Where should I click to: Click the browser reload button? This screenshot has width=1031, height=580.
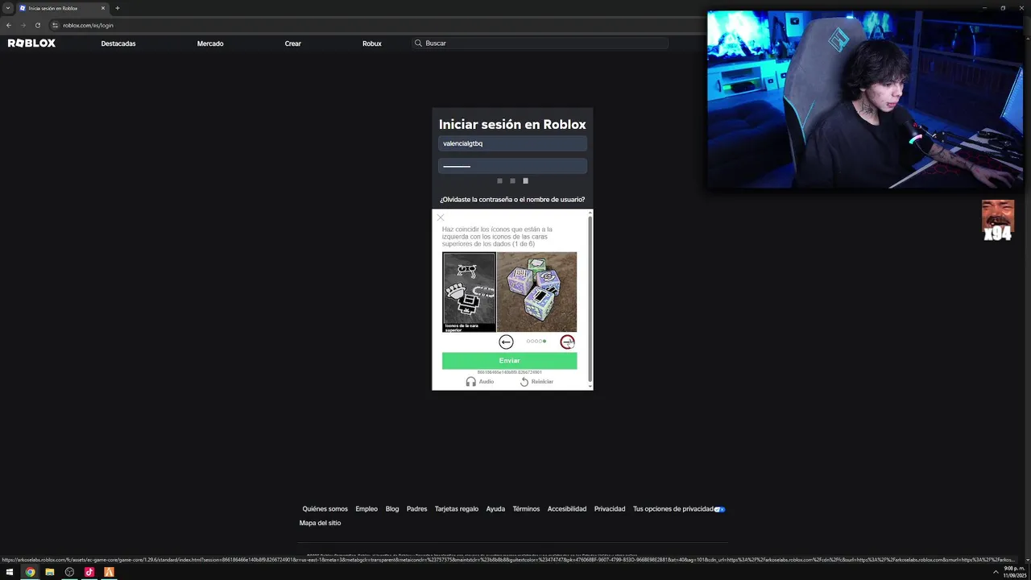(x=37, y=25)
